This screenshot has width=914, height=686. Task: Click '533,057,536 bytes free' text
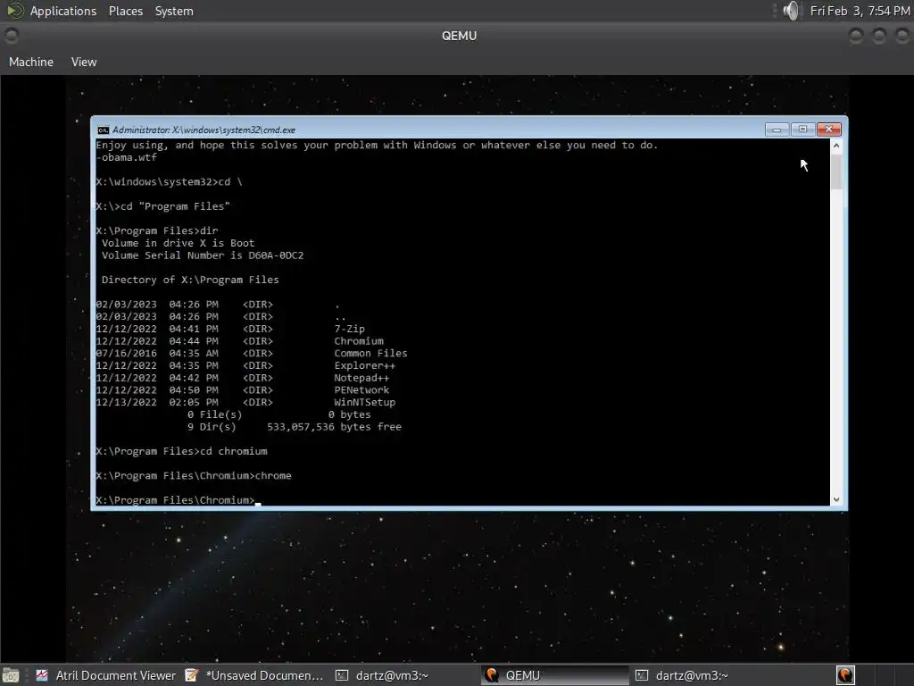(334, 427)
